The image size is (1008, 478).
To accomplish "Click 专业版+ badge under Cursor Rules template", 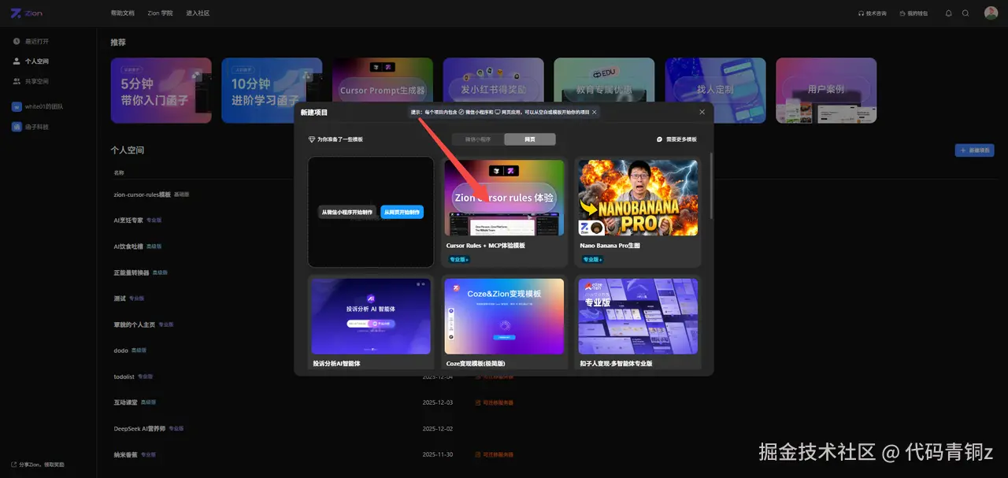I will [458, 259].
